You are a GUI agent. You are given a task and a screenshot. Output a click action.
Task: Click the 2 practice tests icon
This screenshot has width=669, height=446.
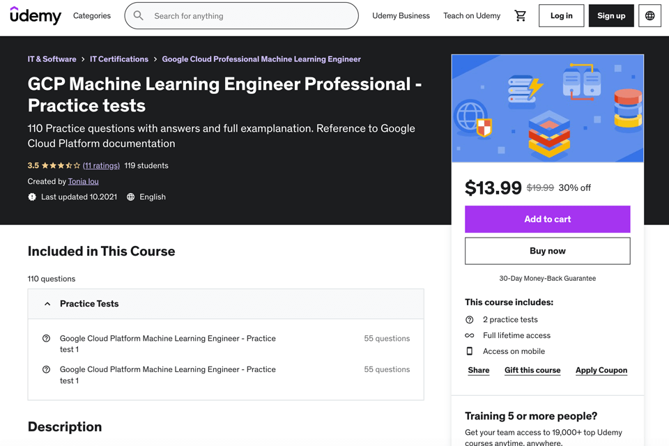click(x=469, y=320)
